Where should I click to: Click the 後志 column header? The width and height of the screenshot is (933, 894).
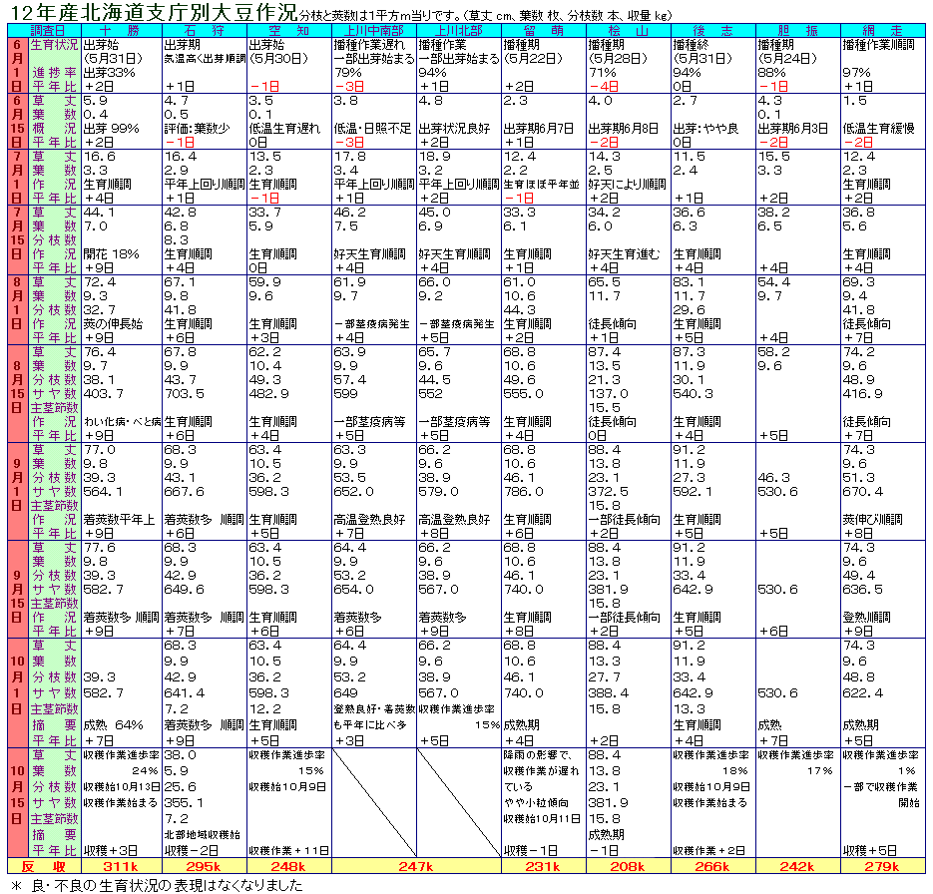coord(712,31)
